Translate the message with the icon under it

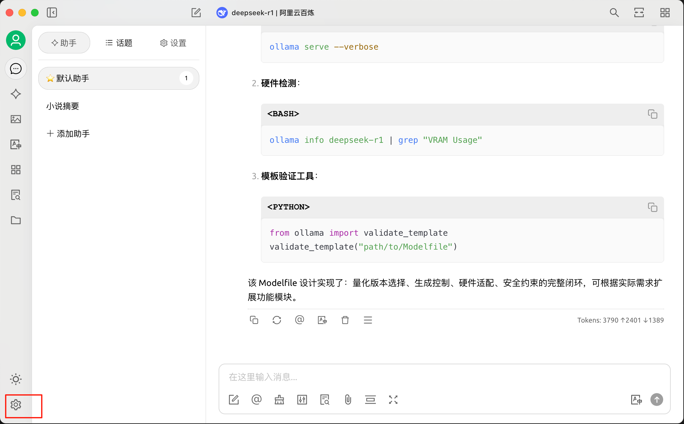coord(322,320)
